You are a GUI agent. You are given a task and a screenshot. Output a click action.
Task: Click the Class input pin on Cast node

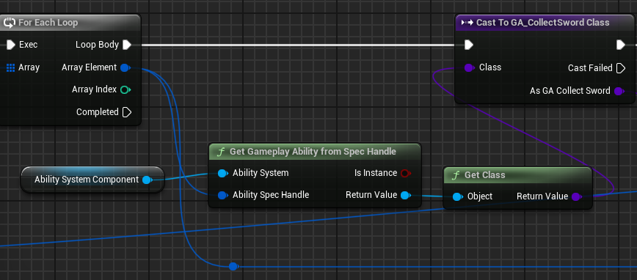pyautogui.click(x=469, y=67)
